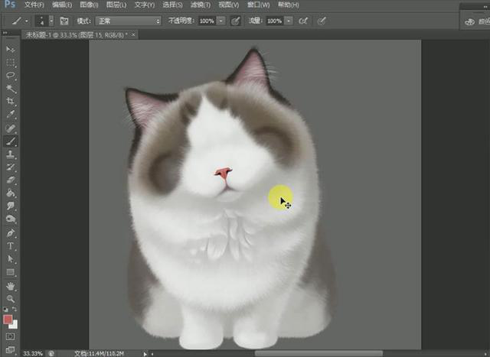490x357 pixels.
Task: Open the 滤镜(T) menu
Action: point(204,5)
